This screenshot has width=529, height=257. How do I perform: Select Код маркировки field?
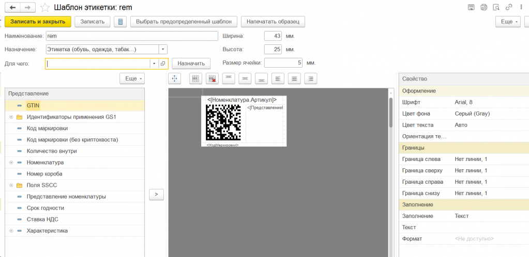[74, 128]
